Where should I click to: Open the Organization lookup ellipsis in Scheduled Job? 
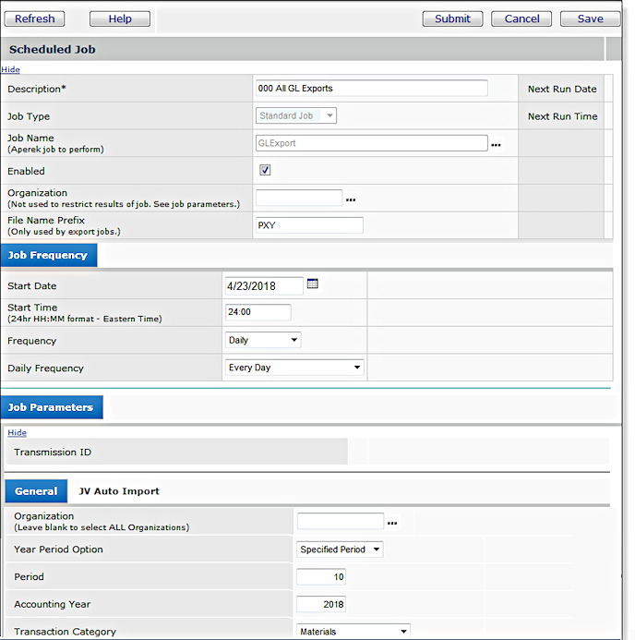pyautogui.click(x=350, y=199)
